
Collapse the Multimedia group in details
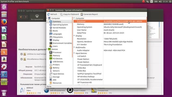(74, 47)
